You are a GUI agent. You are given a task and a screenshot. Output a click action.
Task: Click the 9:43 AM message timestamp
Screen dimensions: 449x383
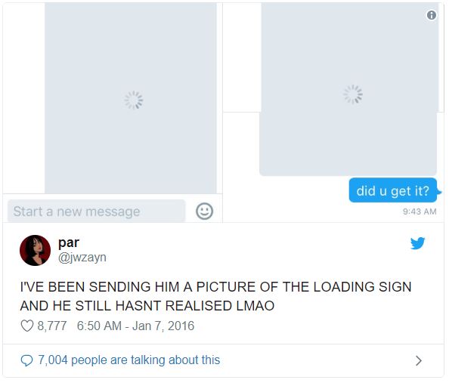(x=420, y=212)
